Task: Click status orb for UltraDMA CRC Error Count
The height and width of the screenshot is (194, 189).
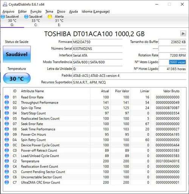Action: click(x=7, y=182)
